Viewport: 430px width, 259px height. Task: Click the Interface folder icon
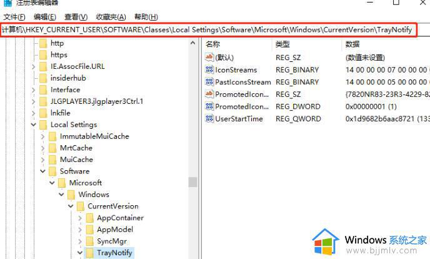(x=43, y=89)
